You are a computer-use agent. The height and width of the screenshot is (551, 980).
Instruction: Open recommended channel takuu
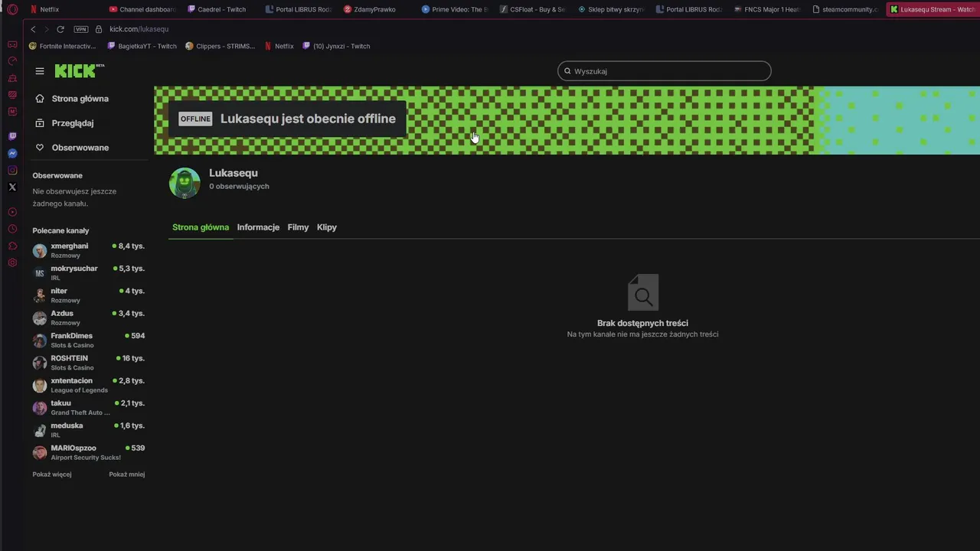pos(88,407)
